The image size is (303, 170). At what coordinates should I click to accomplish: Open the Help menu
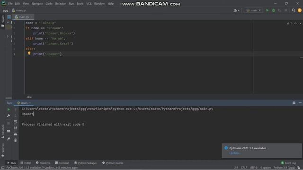pos(110,4)
